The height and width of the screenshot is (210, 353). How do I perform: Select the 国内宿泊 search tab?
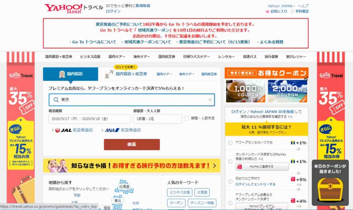pos(71,74)
